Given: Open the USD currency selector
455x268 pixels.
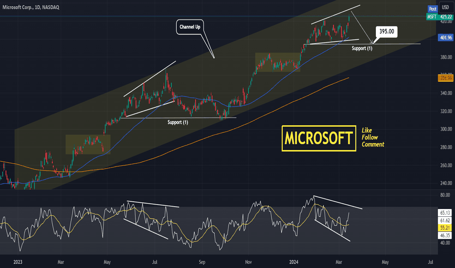Looking at the screenshot, I should click(x=445, y=7).
